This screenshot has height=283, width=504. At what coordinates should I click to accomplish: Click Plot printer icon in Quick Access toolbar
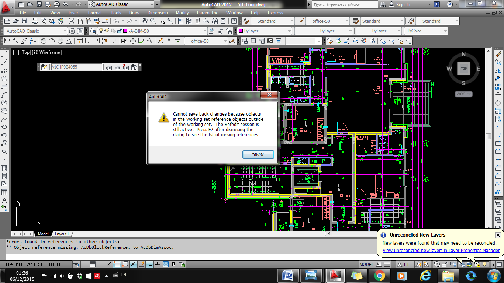pyautogui.click(x=56, y=4)
